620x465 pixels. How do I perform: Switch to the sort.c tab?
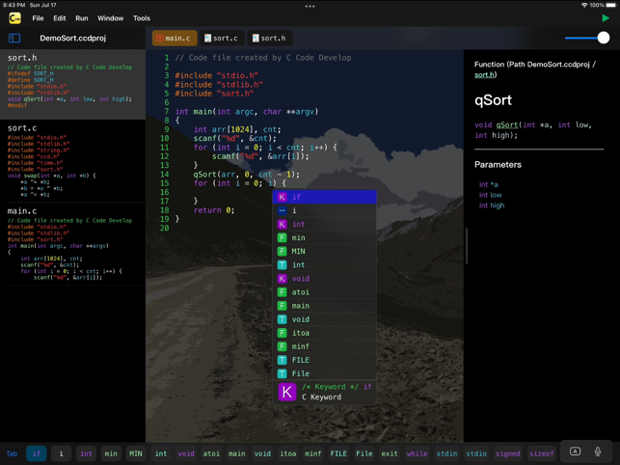pos(222,38)
